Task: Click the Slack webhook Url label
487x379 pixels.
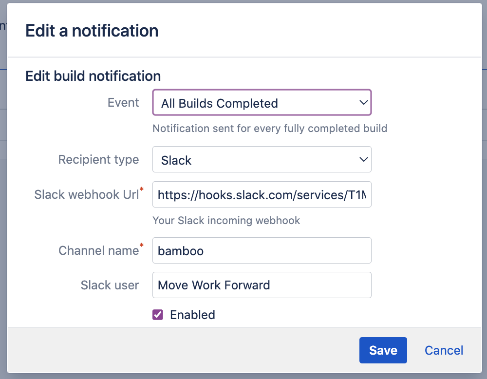Action: pyautogui.click(x=87, y=195)
